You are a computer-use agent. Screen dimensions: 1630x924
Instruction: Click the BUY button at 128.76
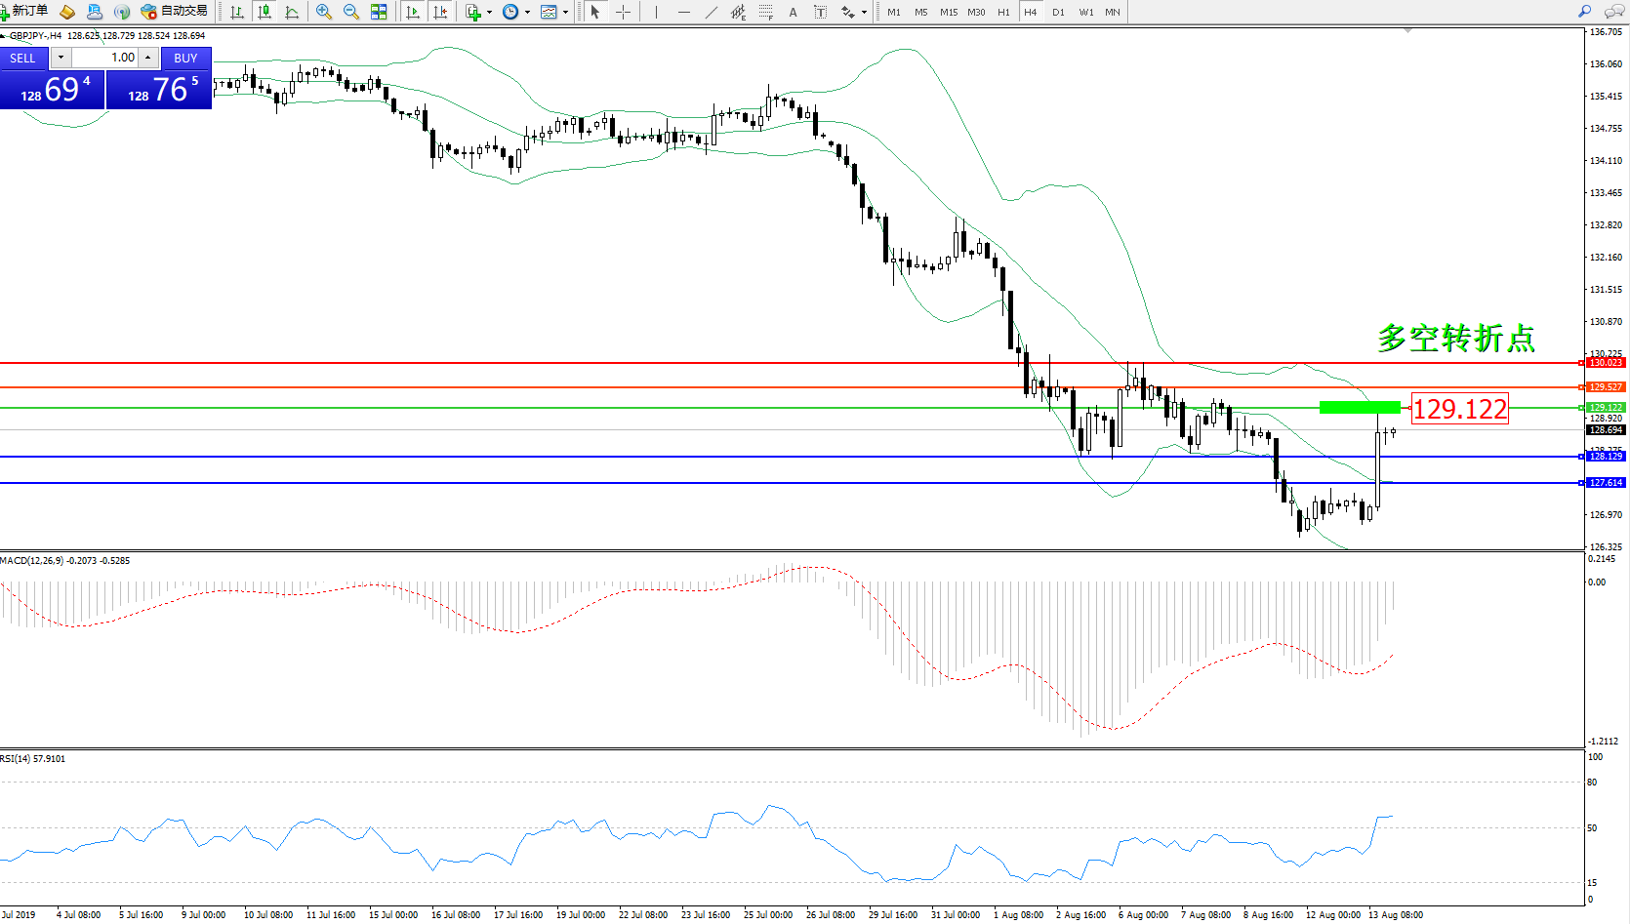point(160,89)
